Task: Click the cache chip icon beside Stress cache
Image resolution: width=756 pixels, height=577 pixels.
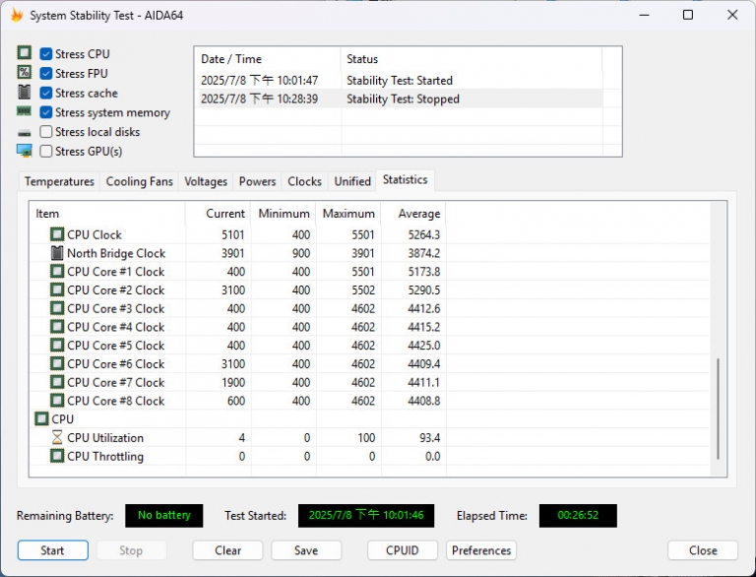Action: point(24,92)
